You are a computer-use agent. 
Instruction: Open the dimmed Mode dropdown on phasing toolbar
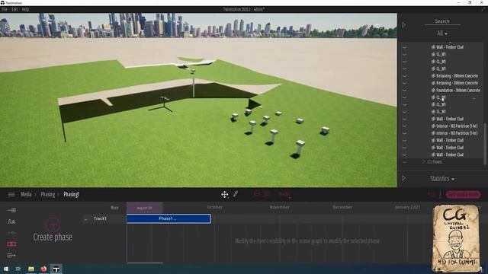coord(284,194)
